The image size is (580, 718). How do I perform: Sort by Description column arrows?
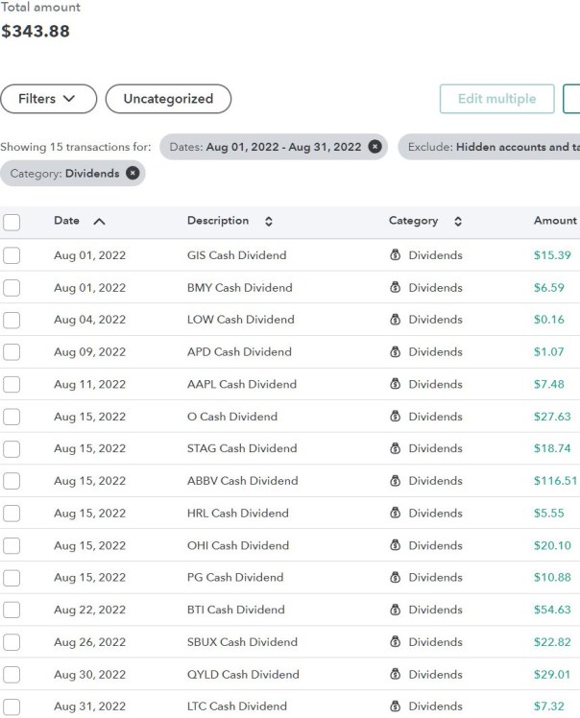pos(269,222)
